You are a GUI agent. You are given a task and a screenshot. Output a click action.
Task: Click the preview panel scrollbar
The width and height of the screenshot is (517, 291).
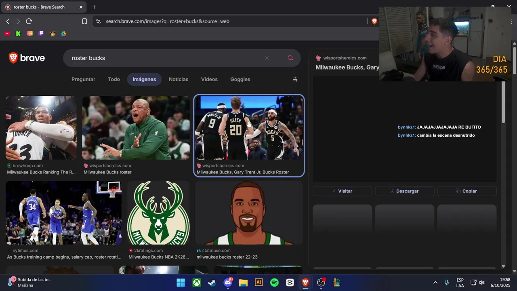click(503, 103)
